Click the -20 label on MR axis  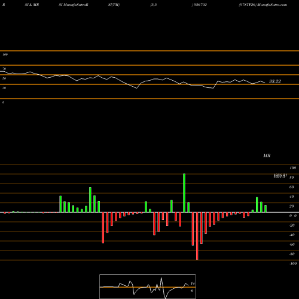click(292, 225)
